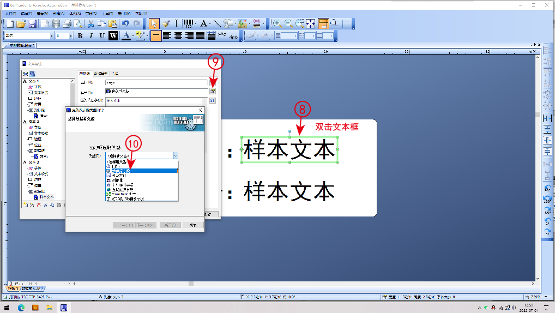Toggle Italic formatting button
Image resolution: width=555 pixels, height=313 pixels.
pyautogui.click(x=91, y=36)
